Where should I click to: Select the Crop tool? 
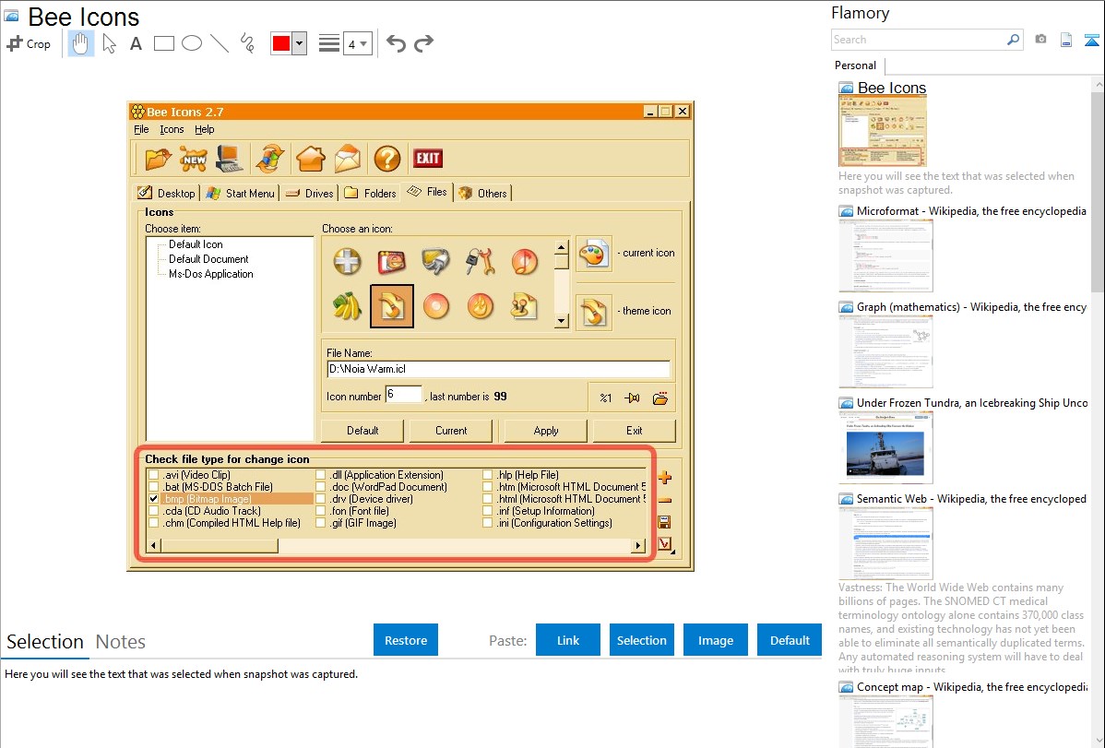pos(29,43)
